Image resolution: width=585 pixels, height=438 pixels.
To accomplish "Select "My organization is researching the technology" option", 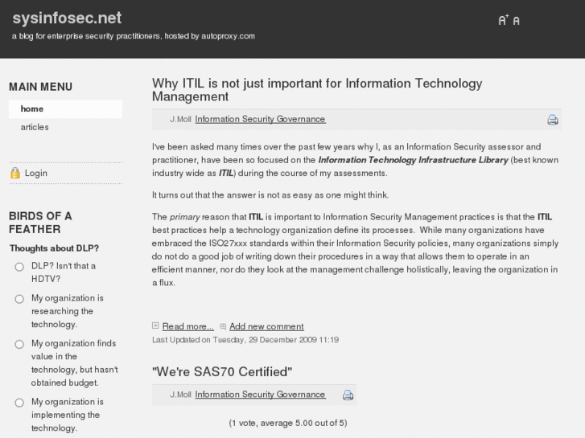I will pyautogui.click(x=19, y=299).
